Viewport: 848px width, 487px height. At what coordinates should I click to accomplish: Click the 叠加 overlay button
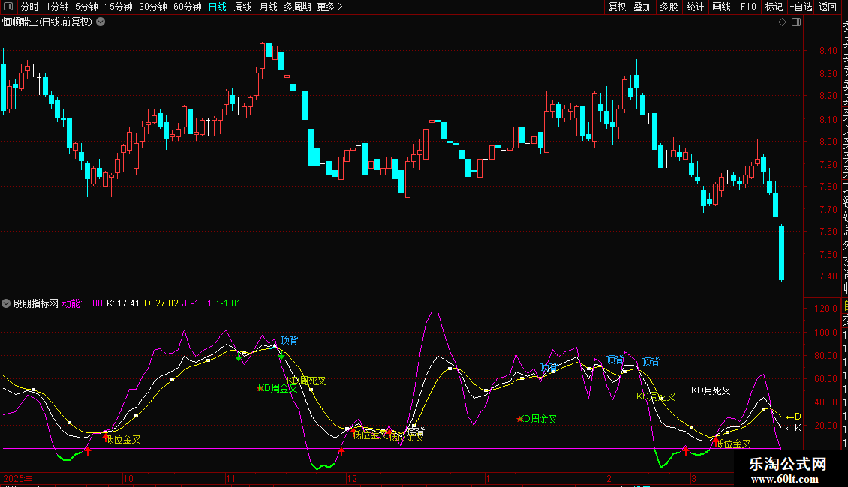point(643,7)
